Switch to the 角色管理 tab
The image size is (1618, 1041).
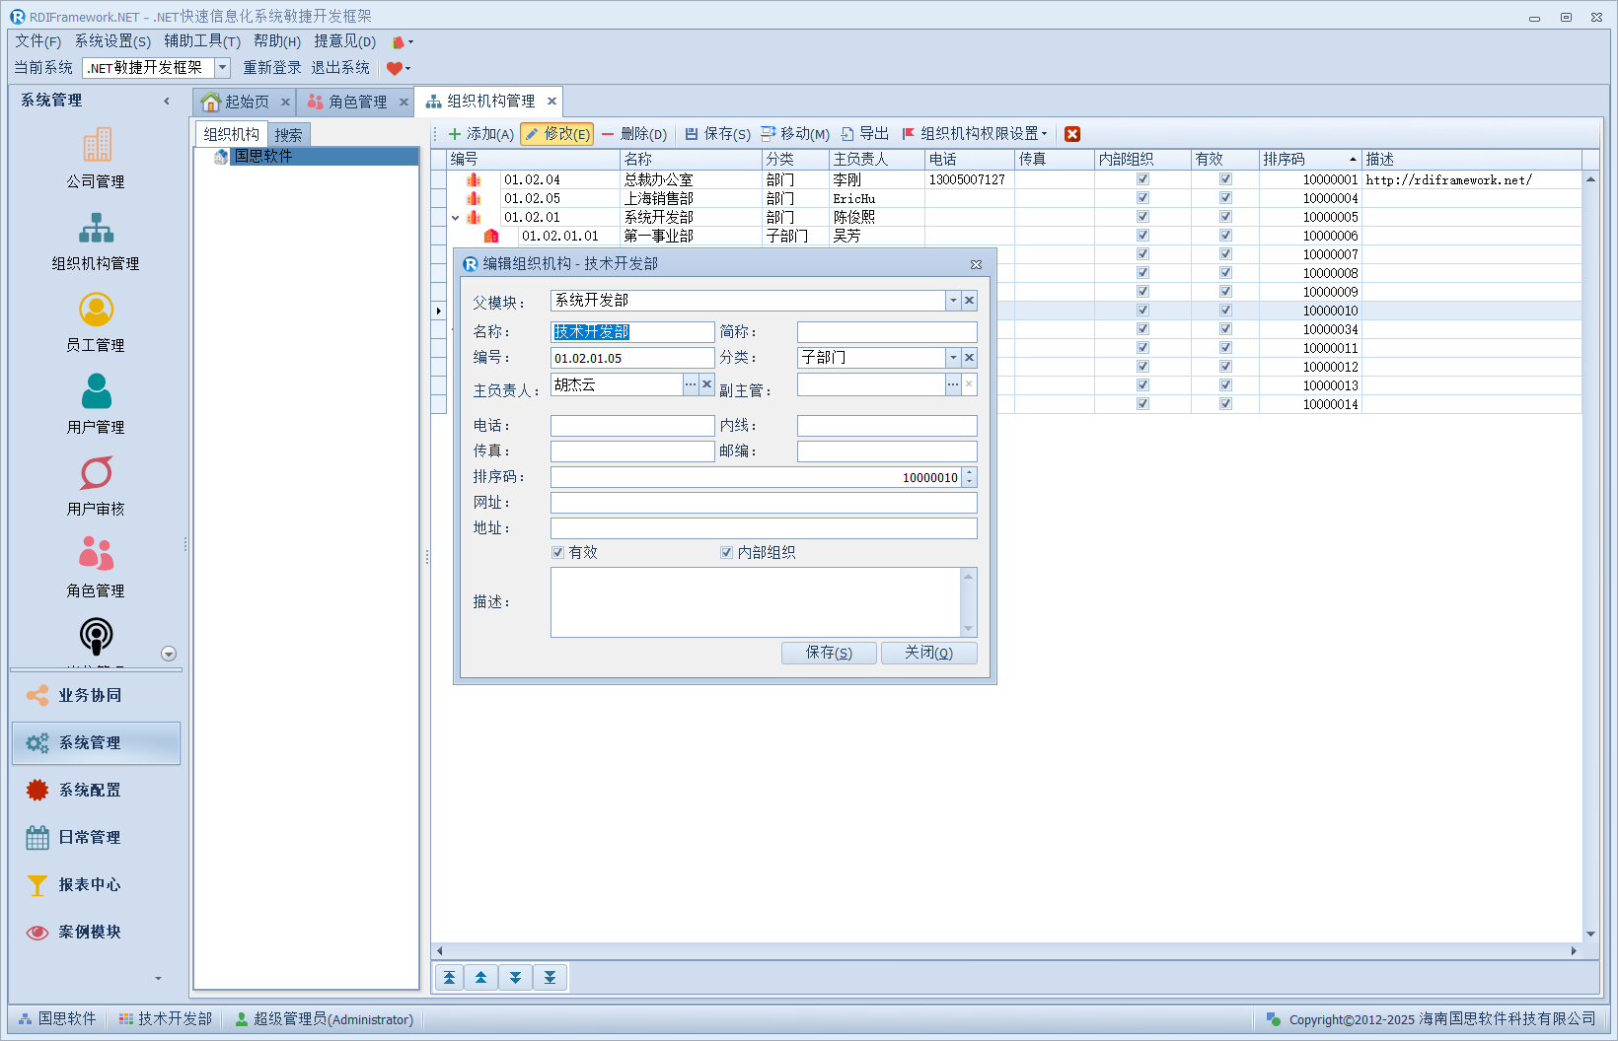tap(356, 102)
